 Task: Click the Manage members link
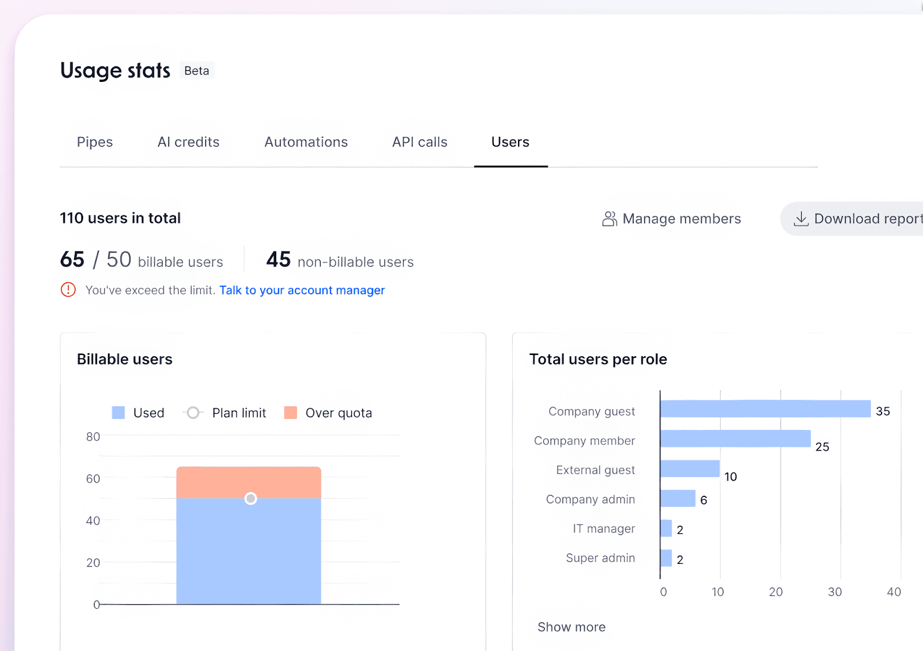(x=671, y=219)
